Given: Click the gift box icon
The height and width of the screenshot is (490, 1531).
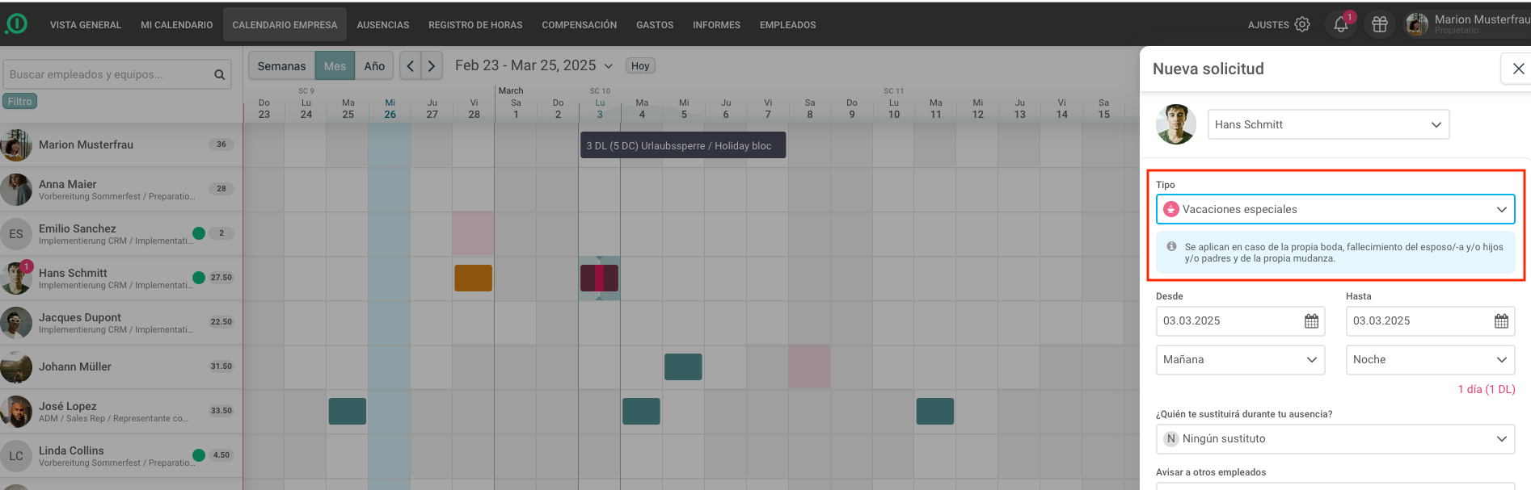Looking at the screenshot, I should pos(1380,25).
